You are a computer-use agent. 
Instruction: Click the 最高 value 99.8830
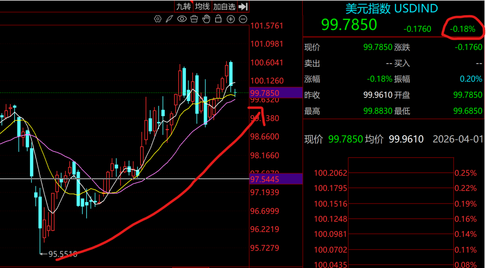(x=378, y=111)
